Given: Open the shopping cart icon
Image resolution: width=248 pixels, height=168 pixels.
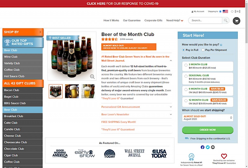Looking at the screenshot, I should tap(236, 21).
